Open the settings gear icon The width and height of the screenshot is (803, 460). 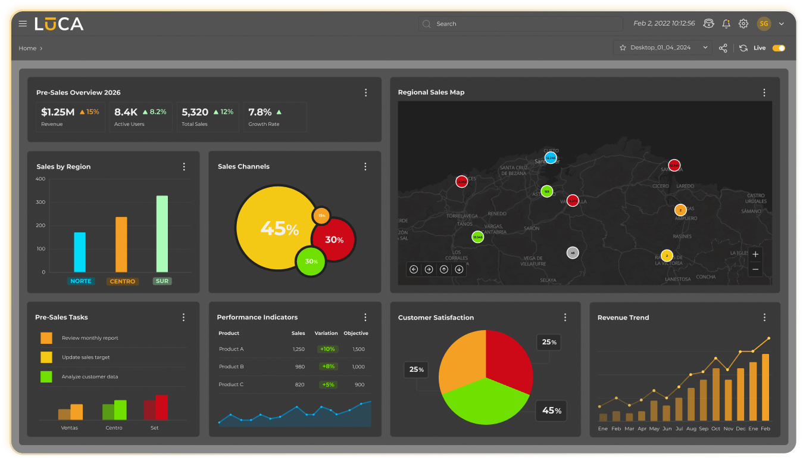pyautogui.click(x=743, y=24)
